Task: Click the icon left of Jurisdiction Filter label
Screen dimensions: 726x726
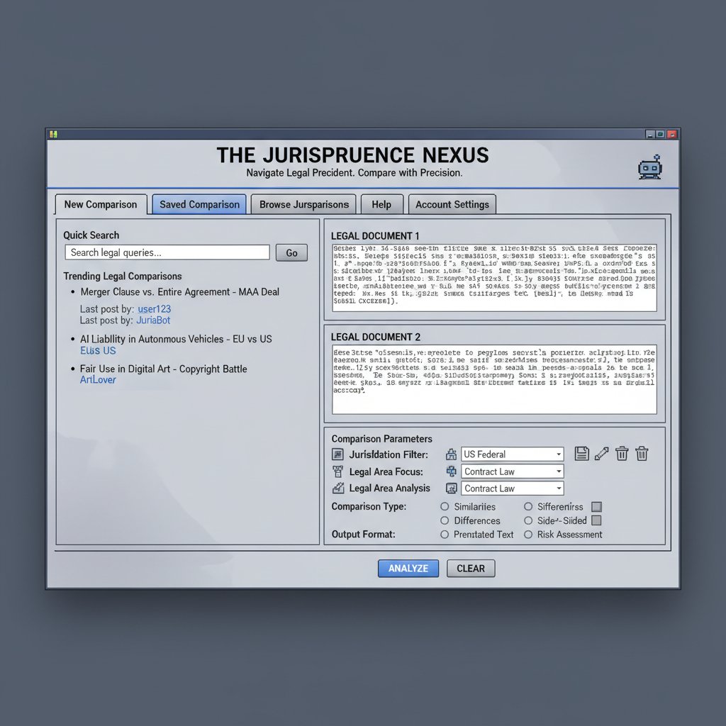Action: (337, 454)
